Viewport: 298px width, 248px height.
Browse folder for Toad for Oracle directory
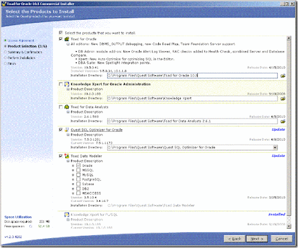283,76
